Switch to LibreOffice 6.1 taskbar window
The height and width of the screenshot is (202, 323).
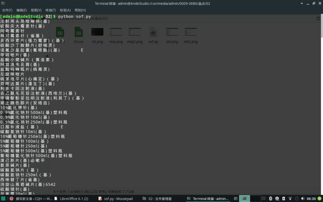coord(71,199)
